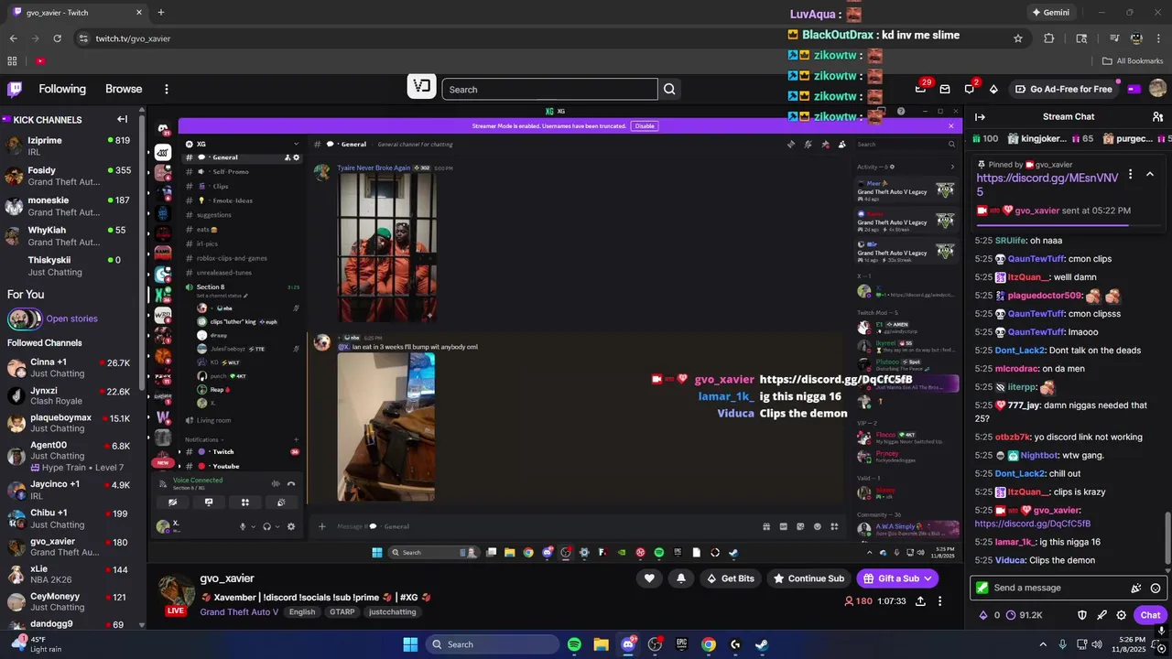This screenshot has height=659, width=1172.
Task: Open Spotify from the taskbar
Action: pos(574,644)
